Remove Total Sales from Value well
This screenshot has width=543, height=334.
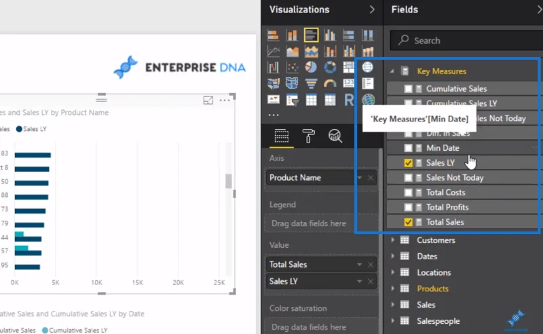tap(371, 265)
